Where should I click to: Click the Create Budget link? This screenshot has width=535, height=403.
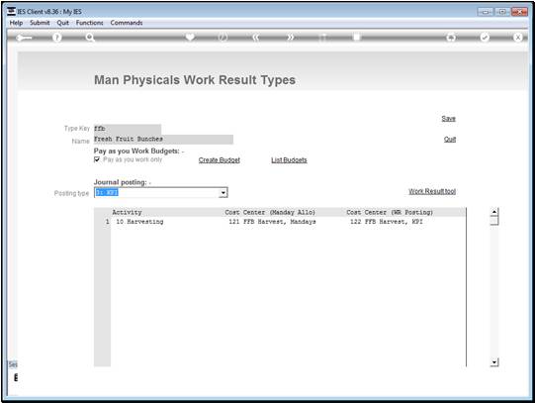pos(220,159)
